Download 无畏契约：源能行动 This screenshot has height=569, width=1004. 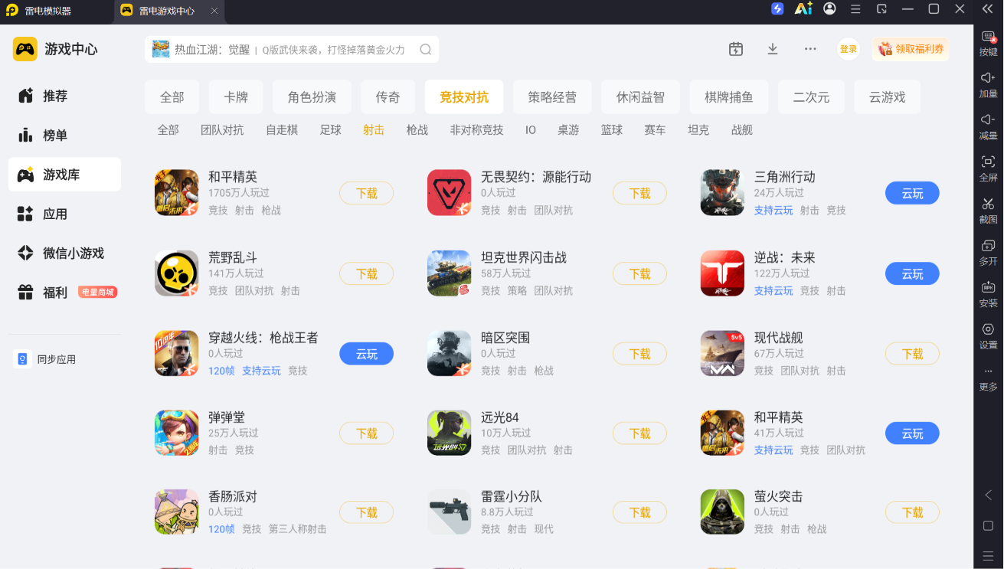[639, 194]
